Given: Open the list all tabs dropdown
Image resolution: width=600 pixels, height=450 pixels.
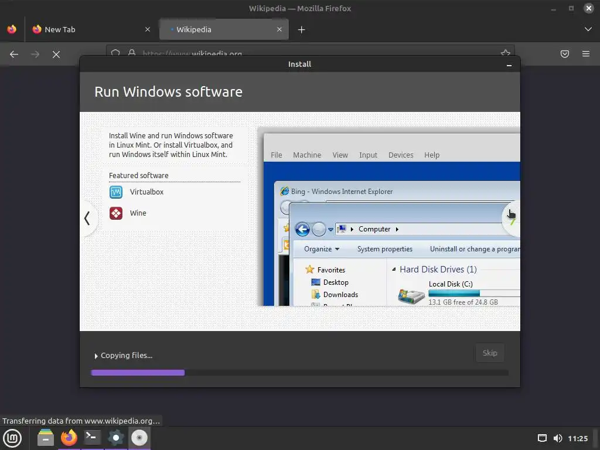Looking at the screenshot, I should 588,29.
